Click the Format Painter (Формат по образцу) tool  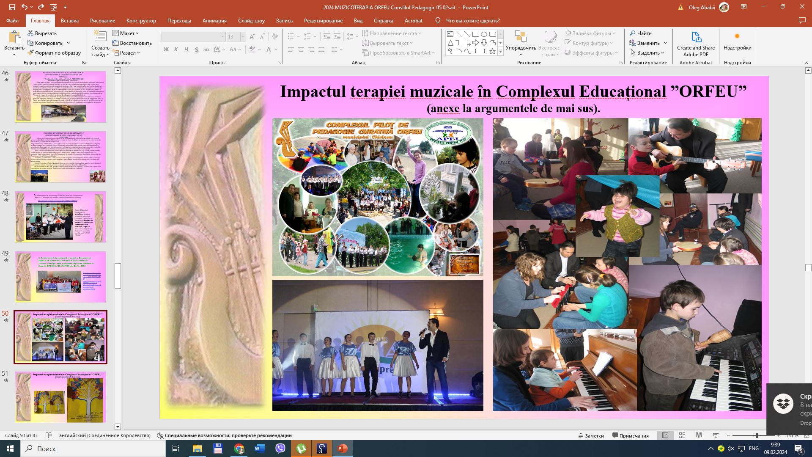[54, 53]
